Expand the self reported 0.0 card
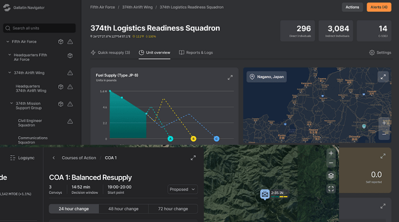The height and width of the screenshot is (222, 399). click(x=383, y=156)
